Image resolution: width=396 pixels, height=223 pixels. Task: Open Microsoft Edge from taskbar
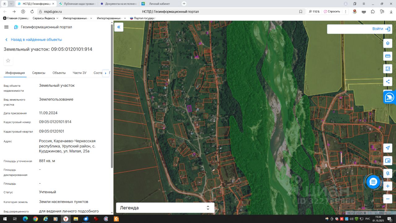(x=25, y=219)
